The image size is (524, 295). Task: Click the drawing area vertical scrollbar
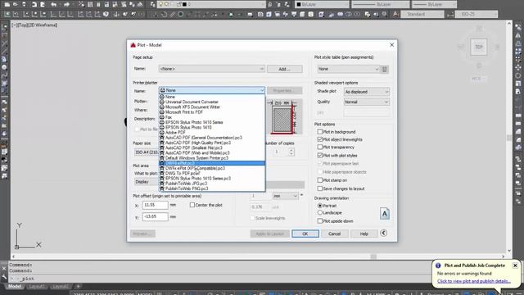(x=509, y=137)
